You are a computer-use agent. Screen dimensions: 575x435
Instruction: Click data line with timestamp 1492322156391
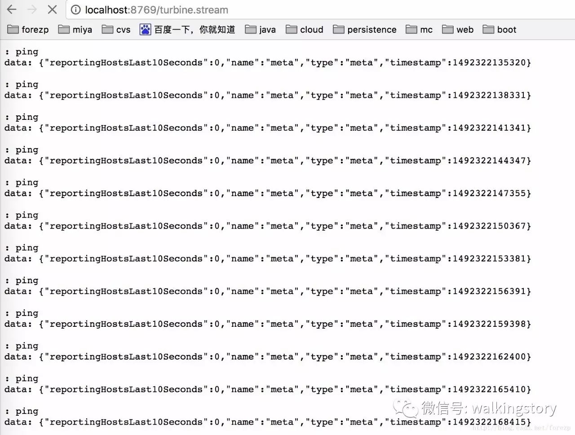click(x=268, y=292)
